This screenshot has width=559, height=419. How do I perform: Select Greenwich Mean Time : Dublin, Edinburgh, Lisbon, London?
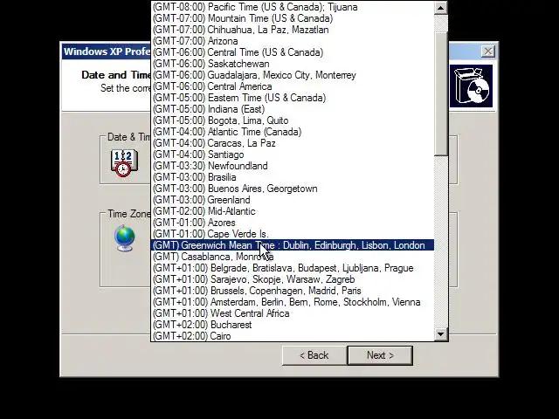293,245
